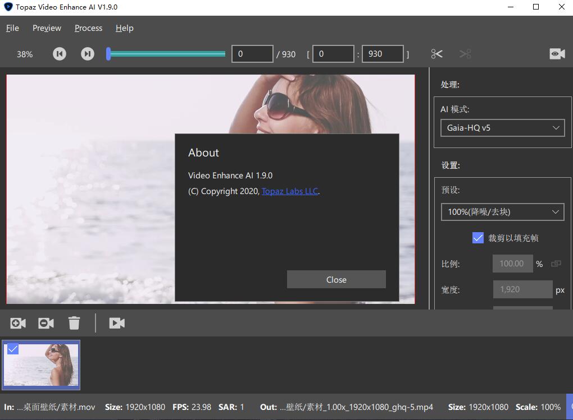Add a video with the camera plus icon
Screen dimensions: 573x420
click(18, 323)
